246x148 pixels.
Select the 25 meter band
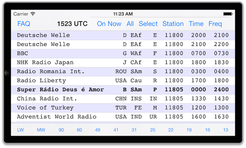pos(153,130)
